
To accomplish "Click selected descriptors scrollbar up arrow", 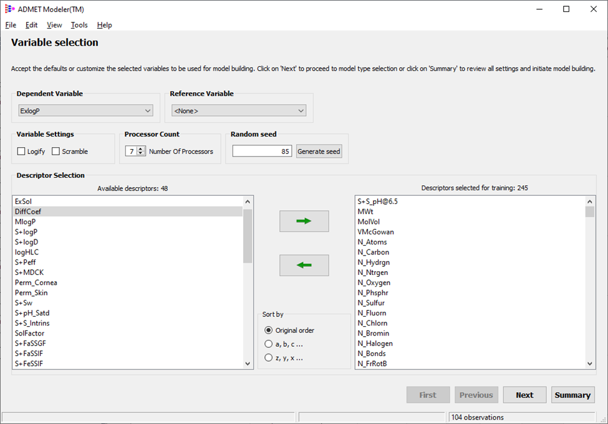I will pyautogui.click(x=590, y=201).
